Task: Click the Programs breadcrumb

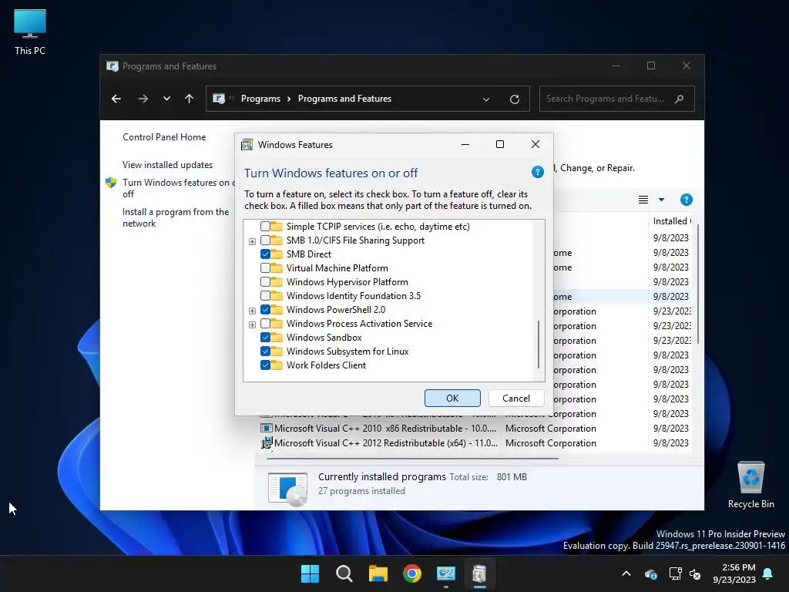Action: click(x=260, y=99)
